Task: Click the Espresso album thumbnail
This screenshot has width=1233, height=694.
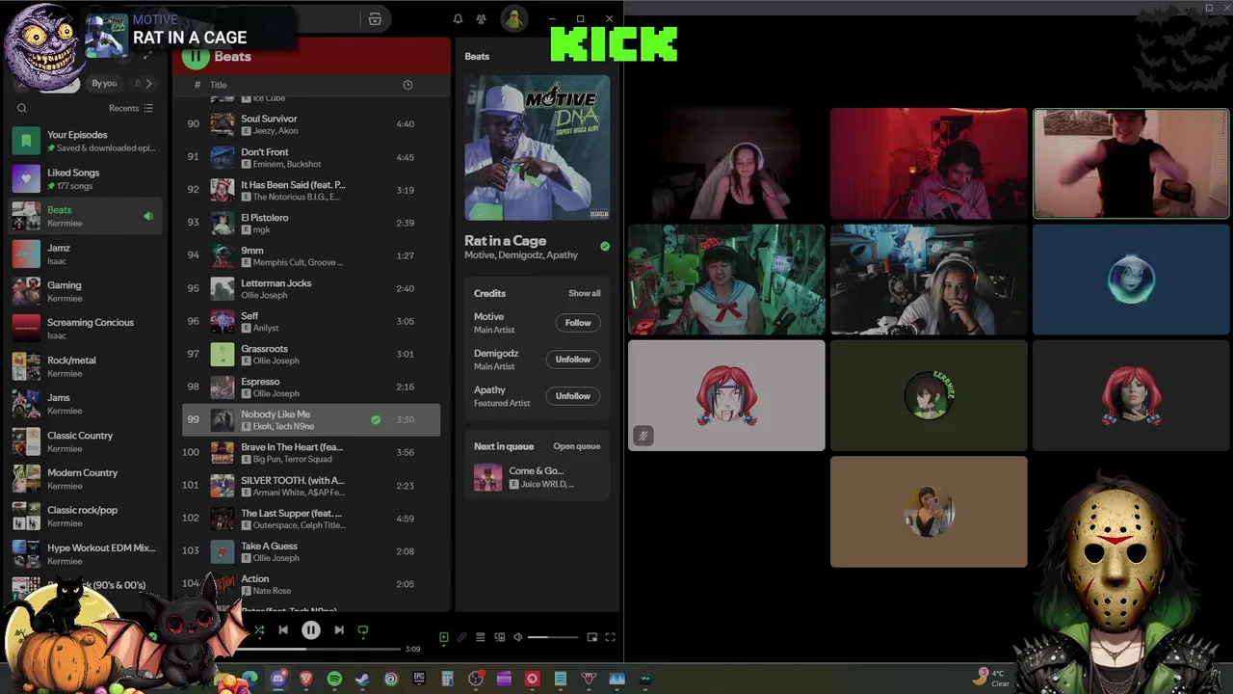Action: (223, 387)
